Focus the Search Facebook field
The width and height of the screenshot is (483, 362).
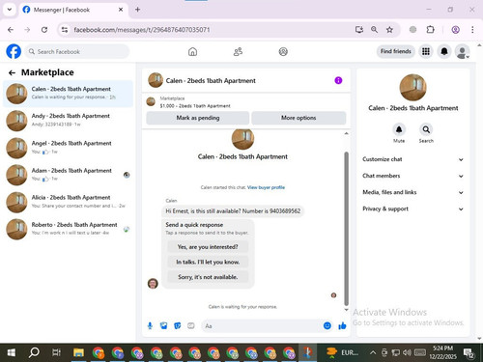[77, 51]
